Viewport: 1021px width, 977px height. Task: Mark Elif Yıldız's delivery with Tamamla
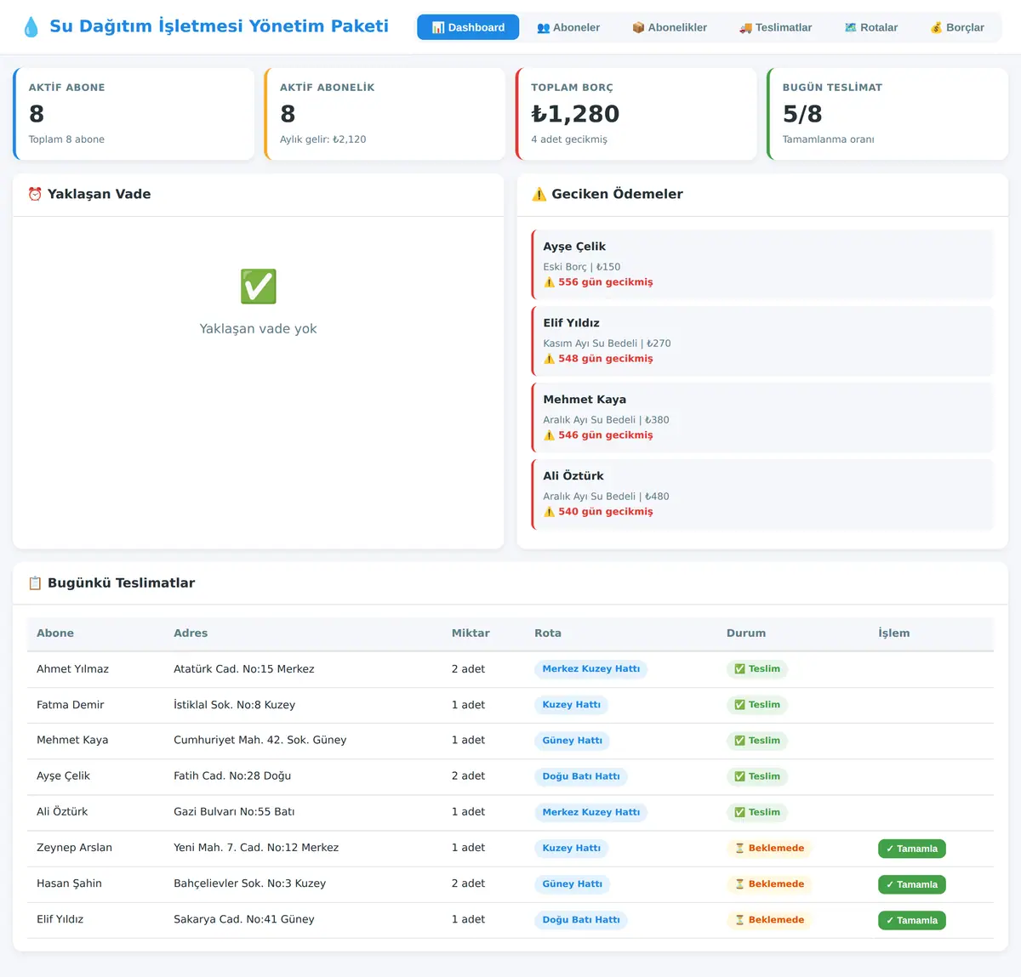[x=912, y=920]
